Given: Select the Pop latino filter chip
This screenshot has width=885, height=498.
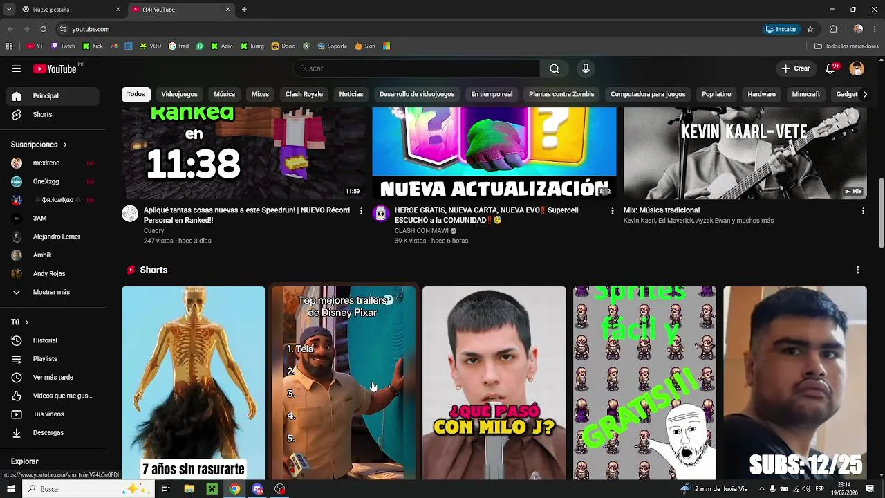Looking at the screenshot, I should (x=716, y=94).
